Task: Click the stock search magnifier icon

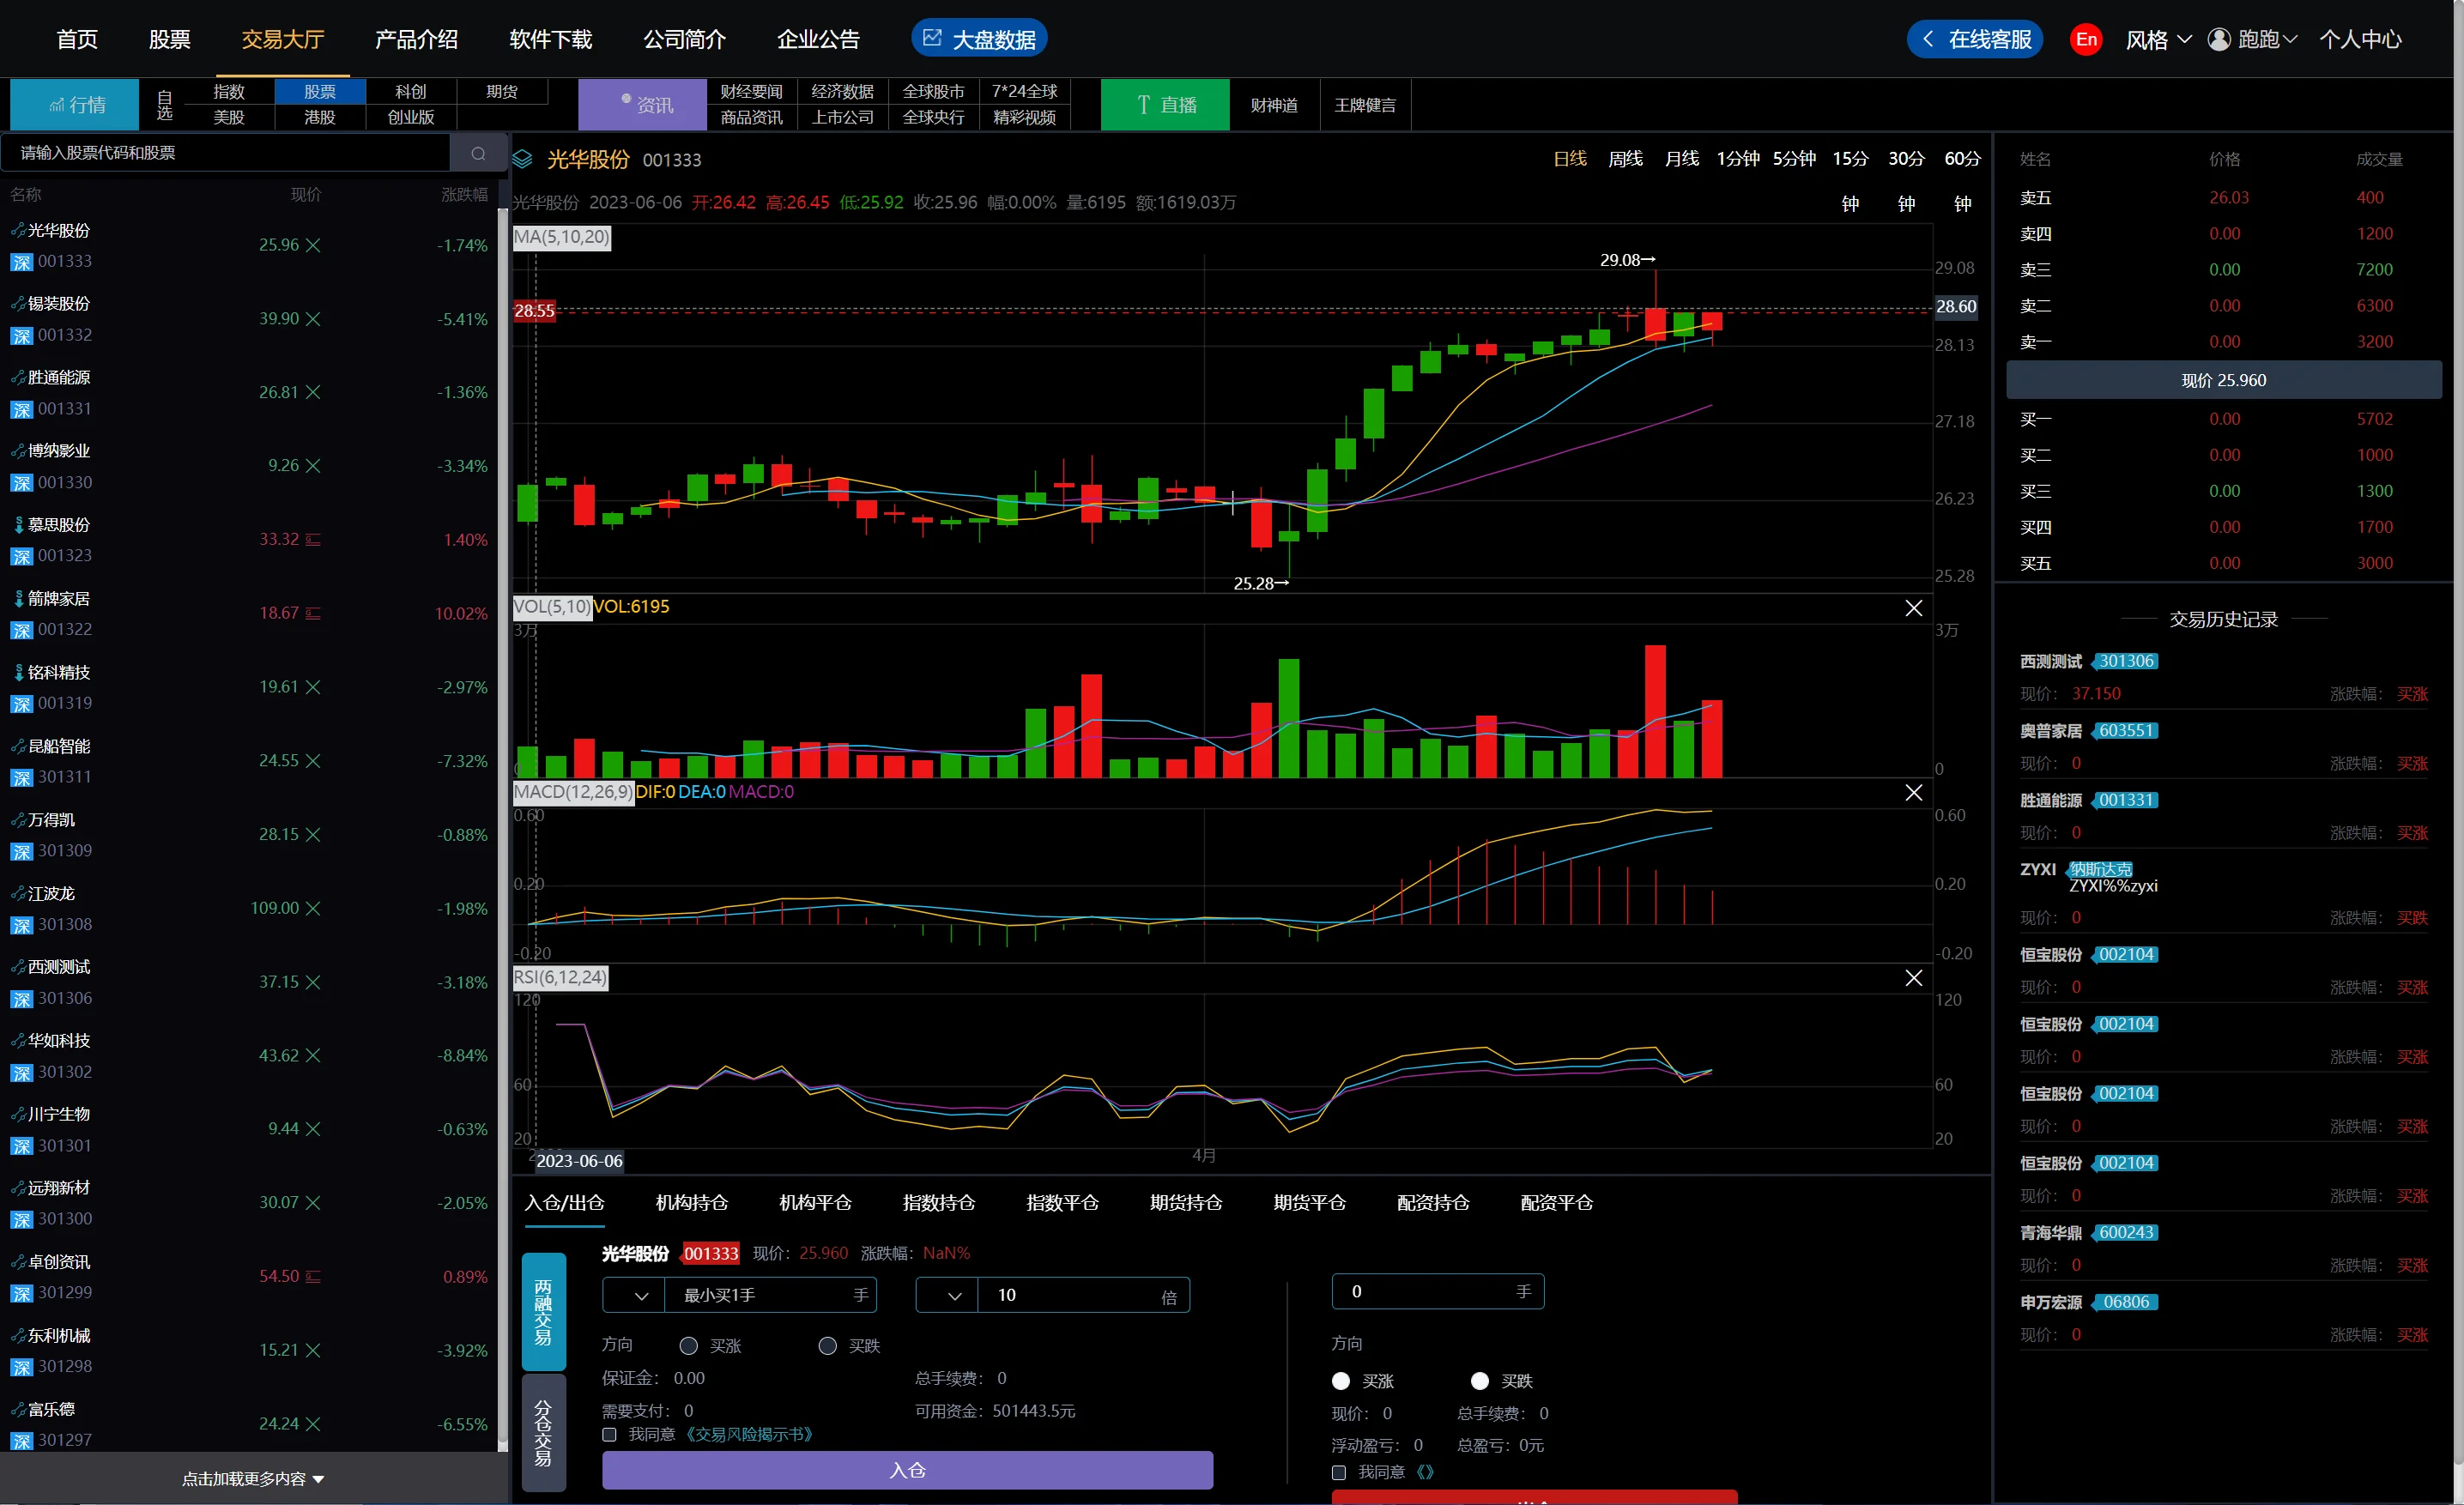Action: pos(478,153)
